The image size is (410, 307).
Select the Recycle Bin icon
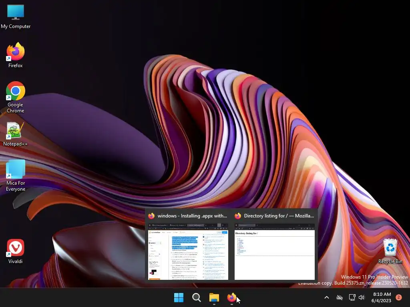(x=390, y=251)
